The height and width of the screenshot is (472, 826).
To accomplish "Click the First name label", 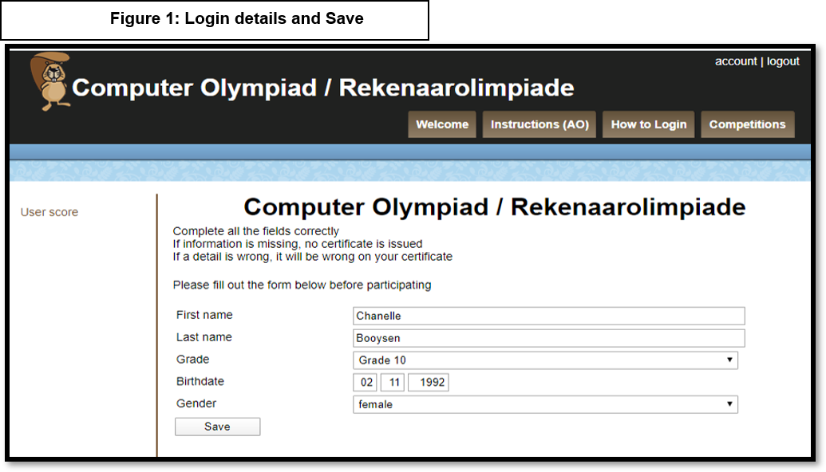I will pos(204,315).
